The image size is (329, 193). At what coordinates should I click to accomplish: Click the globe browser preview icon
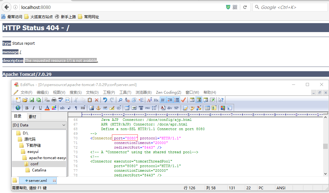18,108
